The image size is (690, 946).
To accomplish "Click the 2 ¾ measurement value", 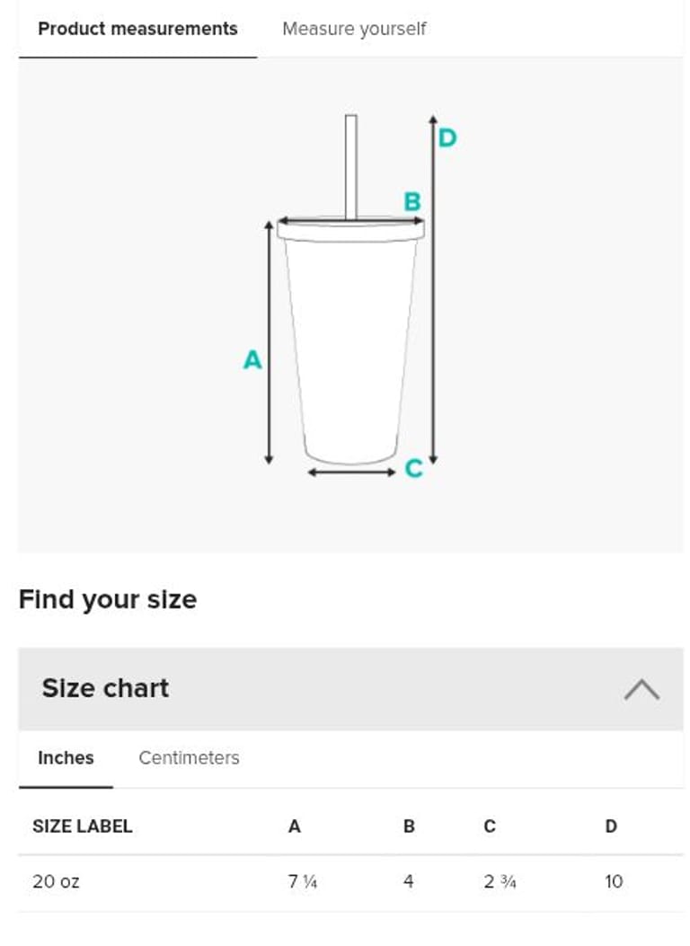I will tap(500, 881).
